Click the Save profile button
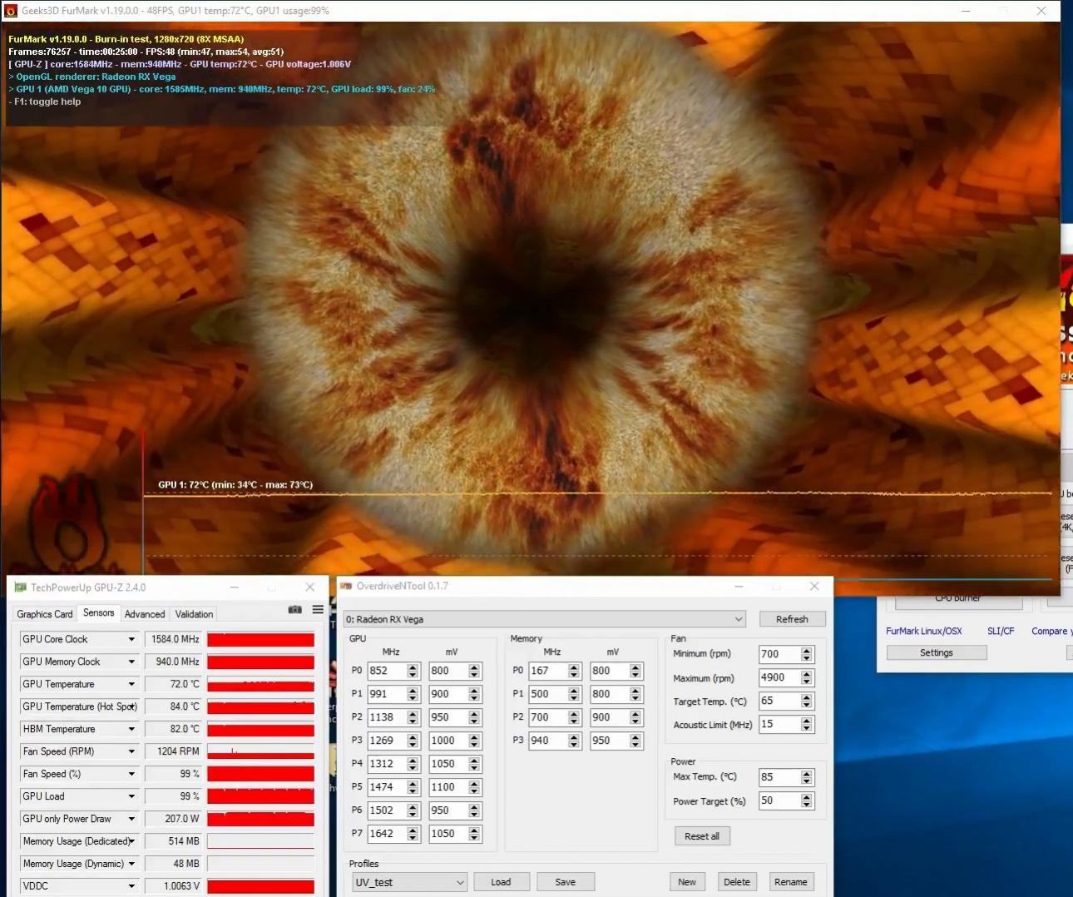 click(565, 882)
